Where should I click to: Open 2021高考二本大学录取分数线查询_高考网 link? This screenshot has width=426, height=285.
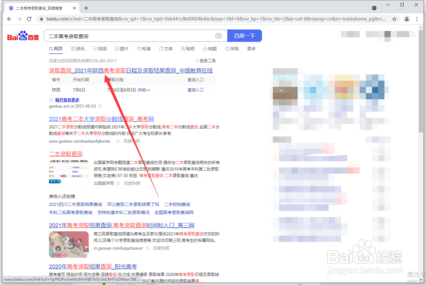[101, 119]
